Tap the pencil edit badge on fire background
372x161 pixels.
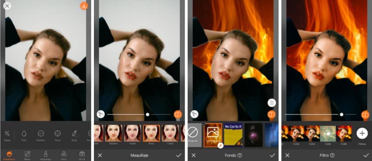click(x=220, y=146)
